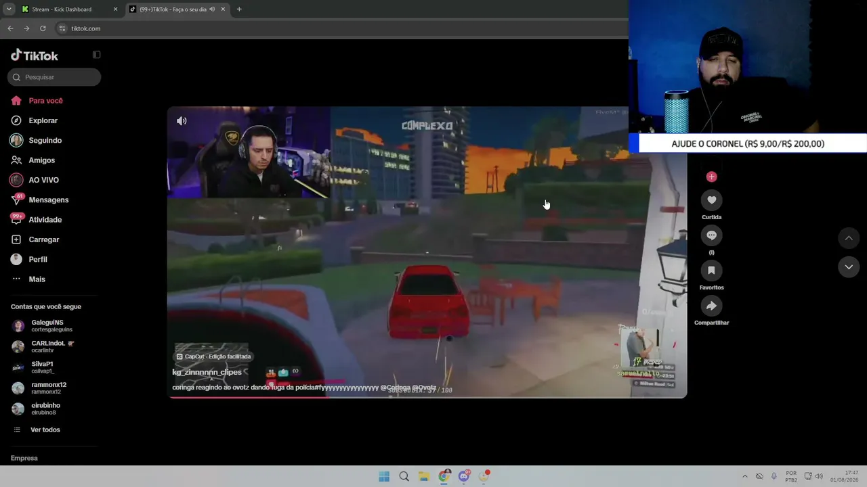
Task: Open the TikTok logo home link
Action: point(35,55)
